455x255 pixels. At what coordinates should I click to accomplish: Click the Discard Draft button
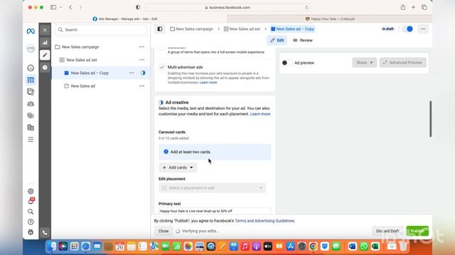pyautogui.click(x=387, y=231)
